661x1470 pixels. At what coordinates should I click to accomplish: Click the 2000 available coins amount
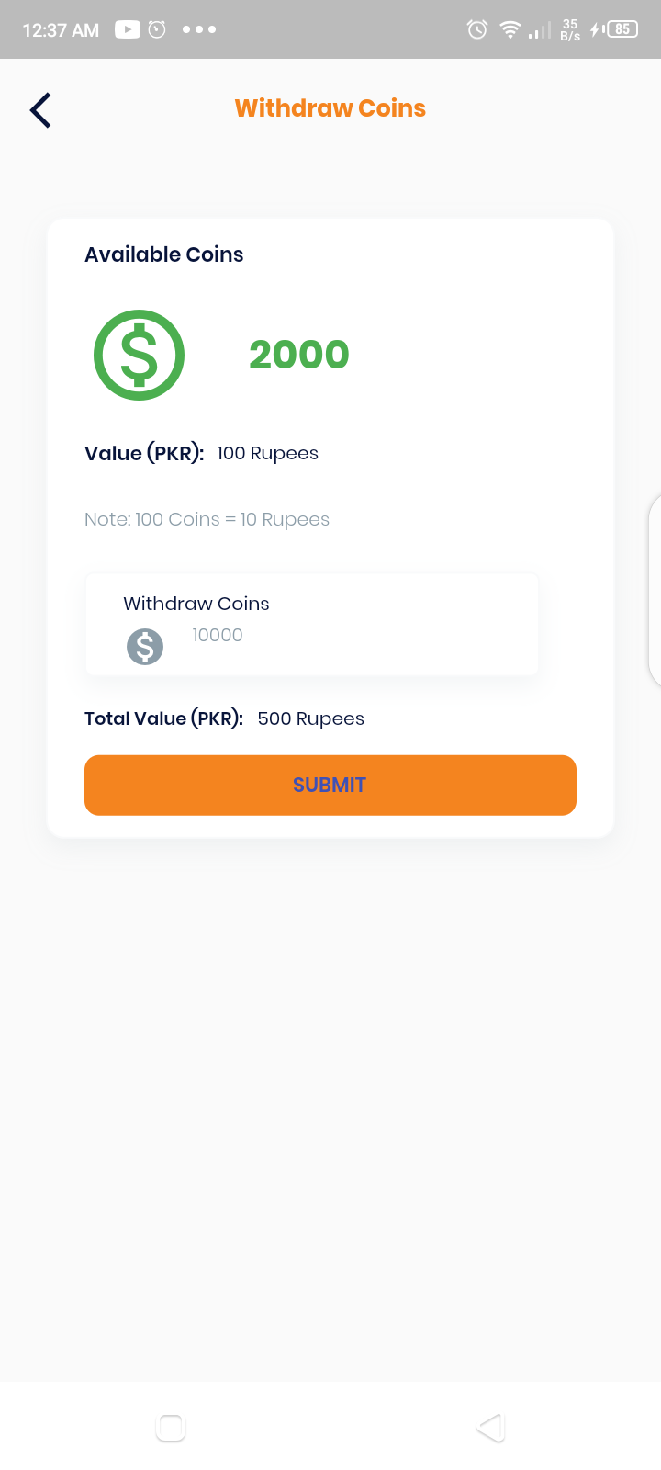pos(299,355)
